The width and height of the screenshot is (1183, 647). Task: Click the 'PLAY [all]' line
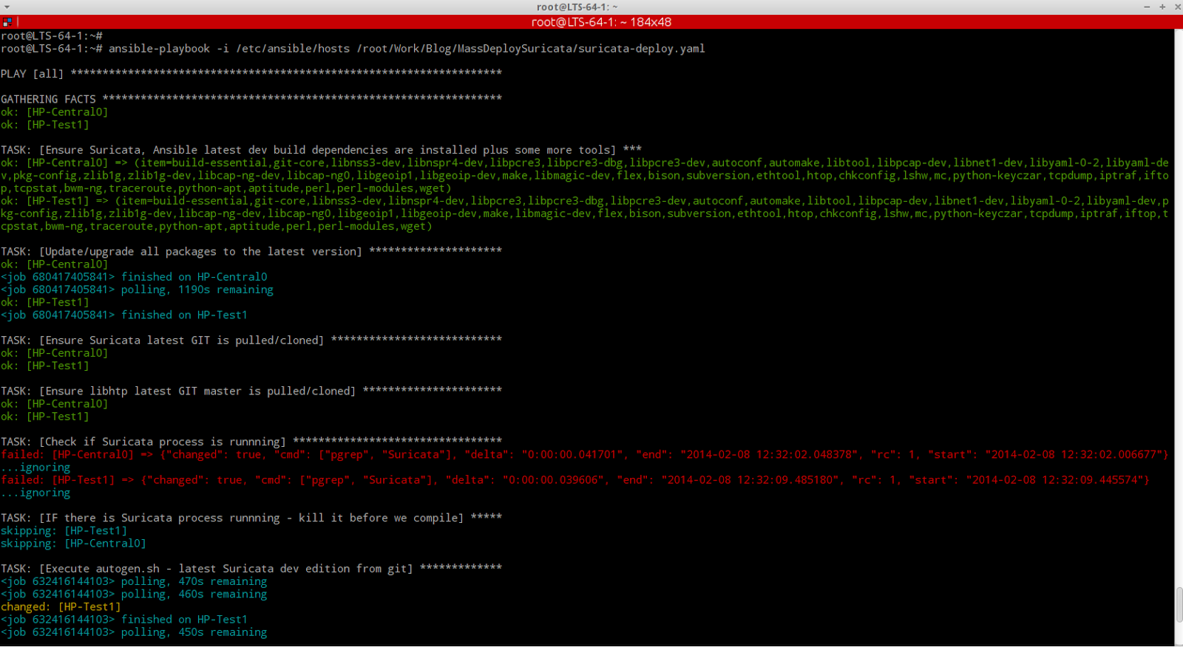pos(251,74)
